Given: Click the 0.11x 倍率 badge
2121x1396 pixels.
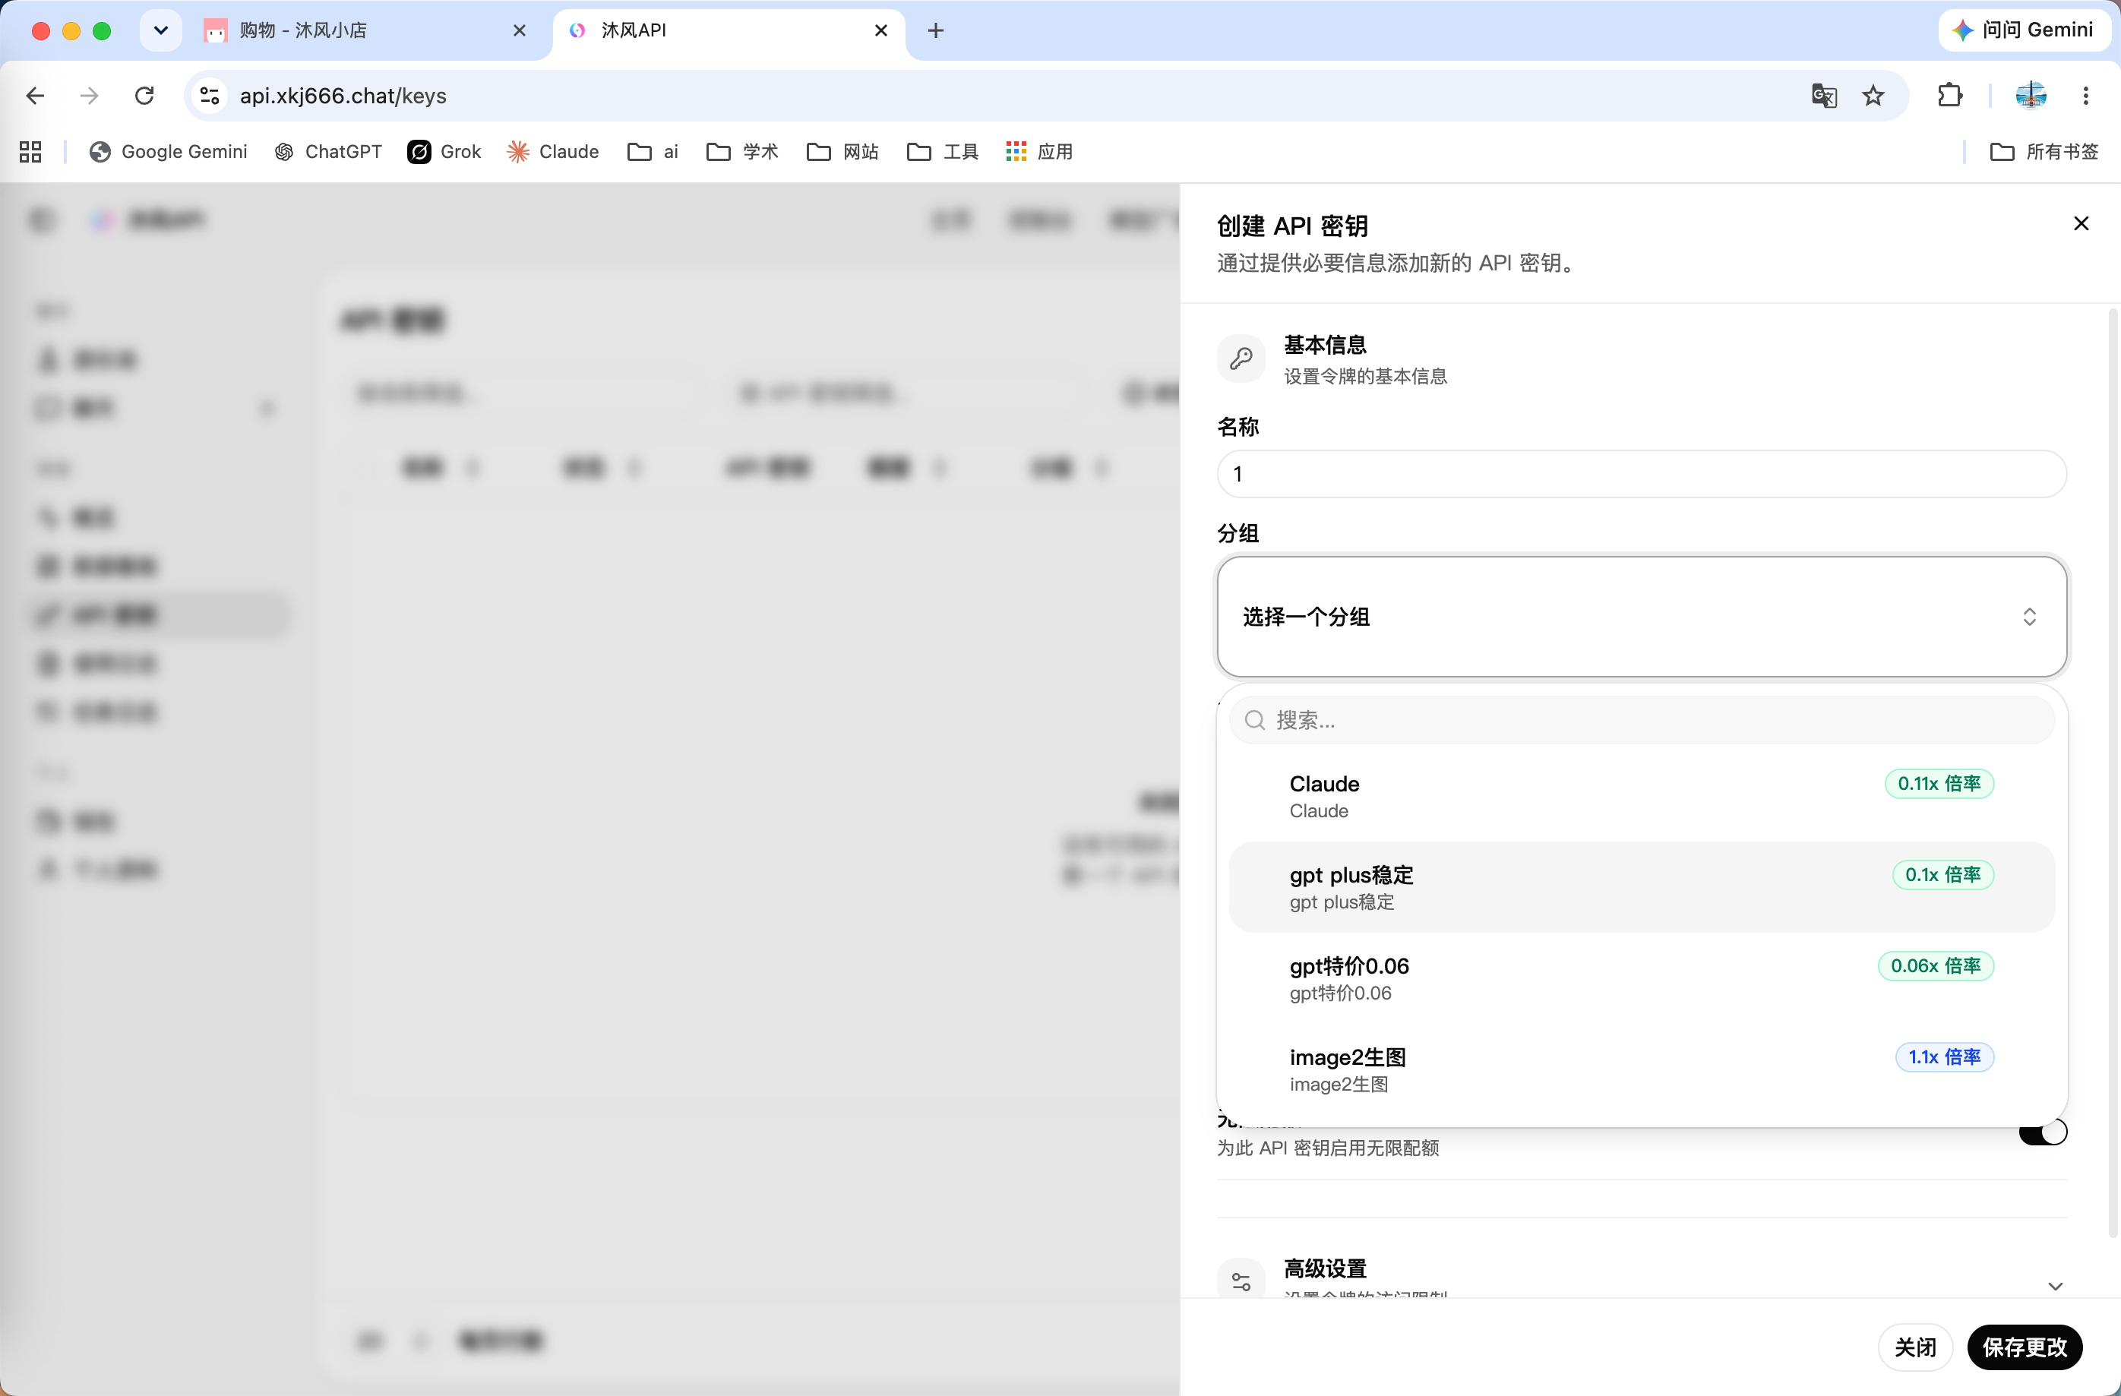Looking at the screenshot, I should [1939, 783].
